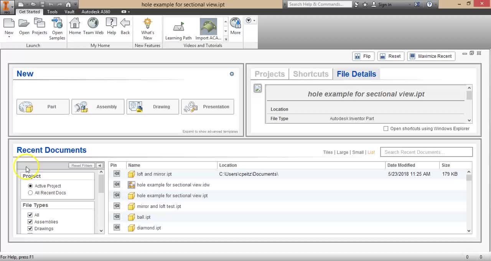Click the help question mark in title bar

tap(430, 5)
